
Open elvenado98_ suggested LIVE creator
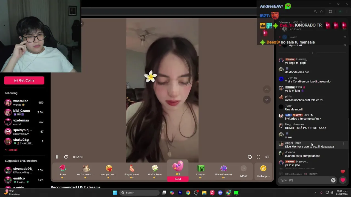tap(24, 170)
